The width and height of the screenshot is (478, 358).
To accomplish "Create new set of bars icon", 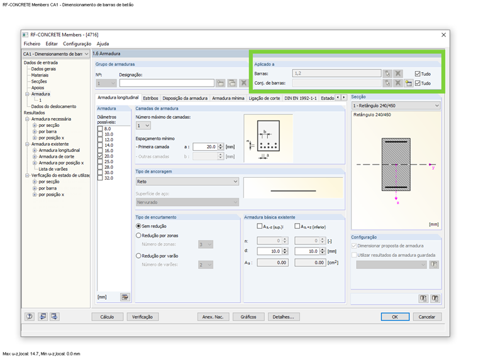I will click(x=408, y=83).
